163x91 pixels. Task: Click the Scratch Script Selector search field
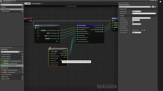point(11,5)
